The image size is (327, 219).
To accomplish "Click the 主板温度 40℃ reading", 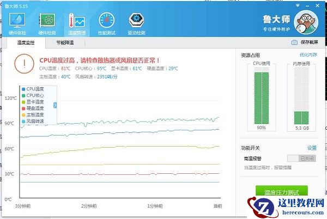I will tap(55, 77).
